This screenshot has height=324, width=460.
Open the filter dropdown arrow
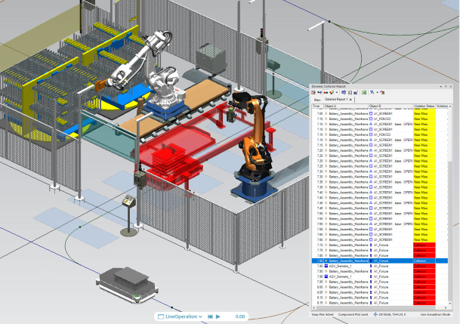(378, 92)
